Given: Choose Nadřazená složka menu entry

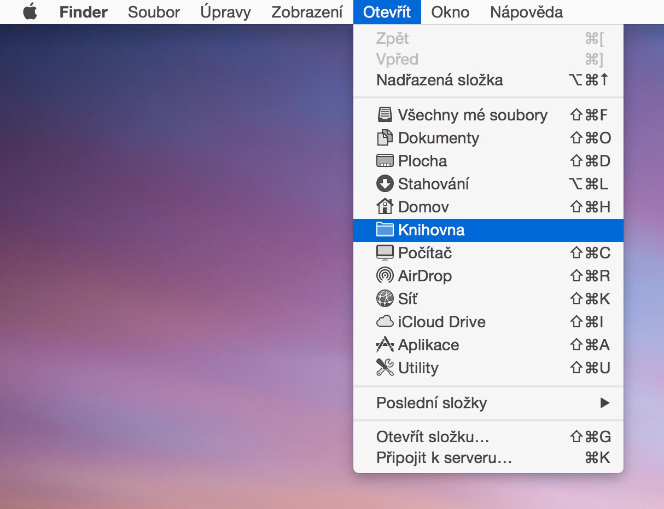Looking at the screenshot, I should (488, 80).
